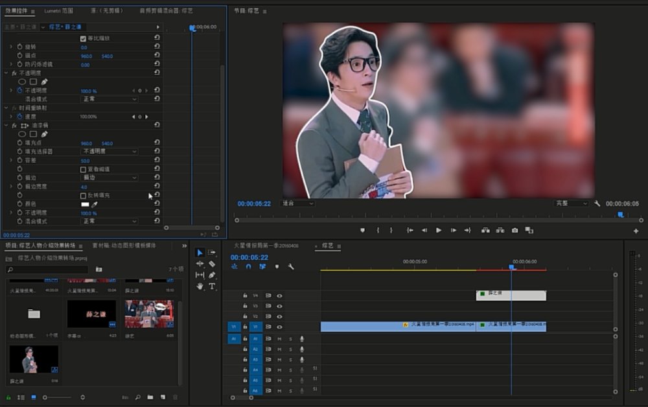Open the 描边 stroke type dropdown
Image resolution: width=648 pixels, height=407 pixels.
(109, 178)
